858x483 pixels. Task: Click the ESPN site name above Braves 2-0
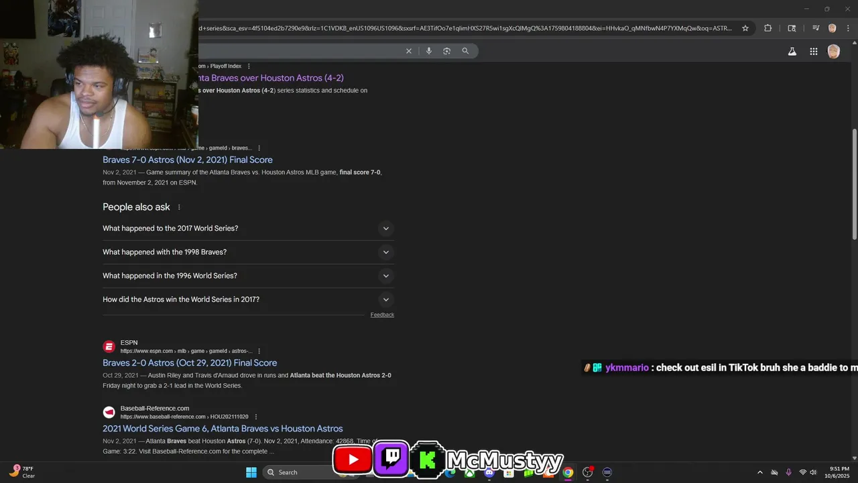[x=129, y=343]
